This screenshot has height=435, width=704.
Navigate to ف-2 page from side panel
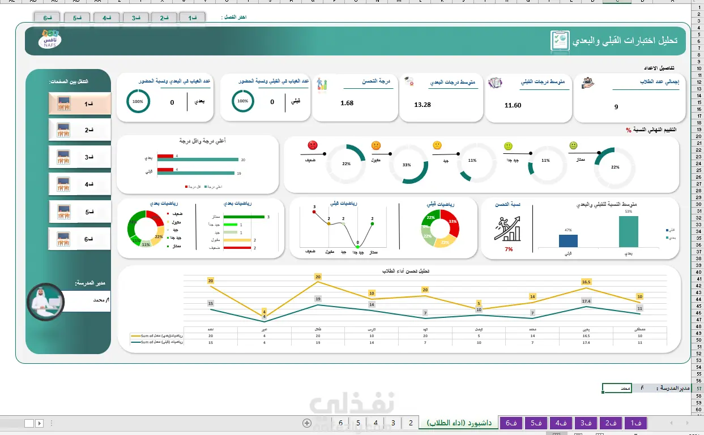pyautogui.click(x=79, y=130)
